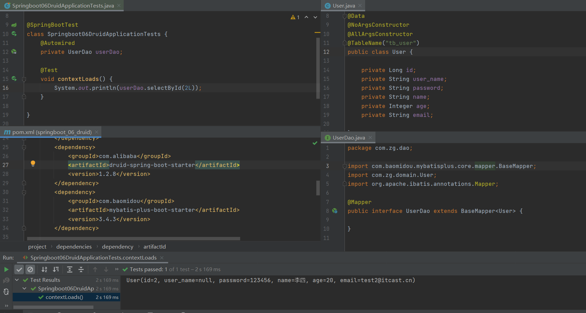This screenshot has height=313, width=586.
Task: Close the User.java tab
Action: pyautogui.click(x=360, y=5)
